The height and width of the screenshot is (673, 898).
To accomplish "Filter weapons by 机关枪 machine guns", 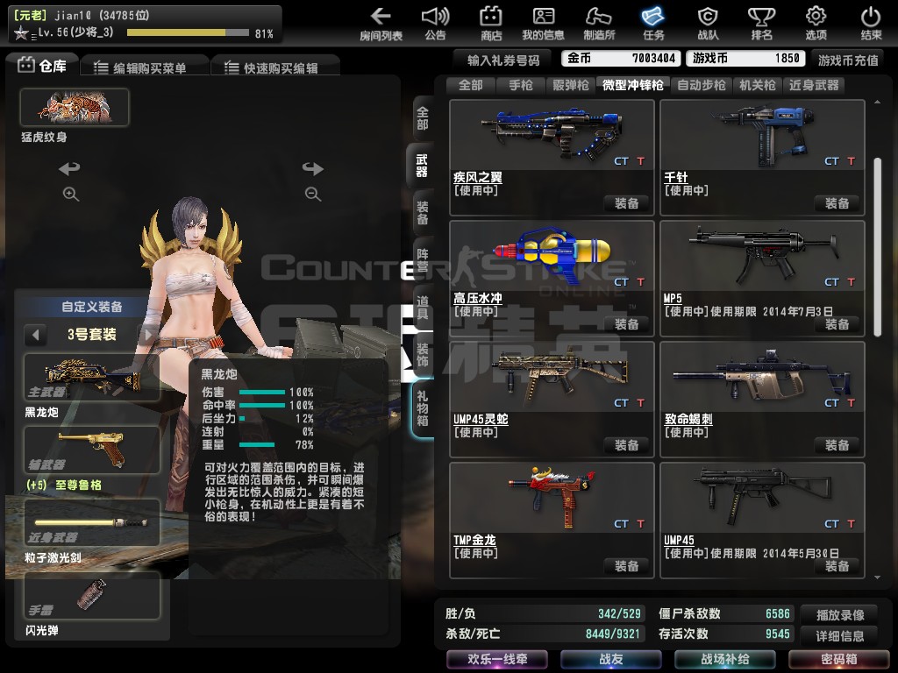I will click(757, 85).
